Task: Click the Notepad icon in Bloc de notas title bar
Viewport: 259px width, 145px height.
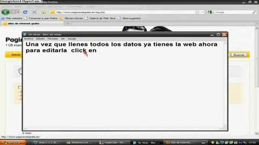Action: click(25, 35)
